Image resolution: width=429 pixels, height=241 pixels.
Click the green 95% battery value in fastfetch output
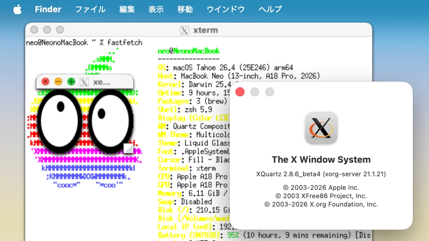(x=233, y=235)
